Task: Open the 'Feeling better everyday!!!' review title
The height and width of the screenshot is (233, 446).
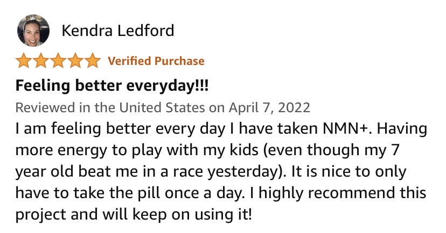Action: coord(112,85)
